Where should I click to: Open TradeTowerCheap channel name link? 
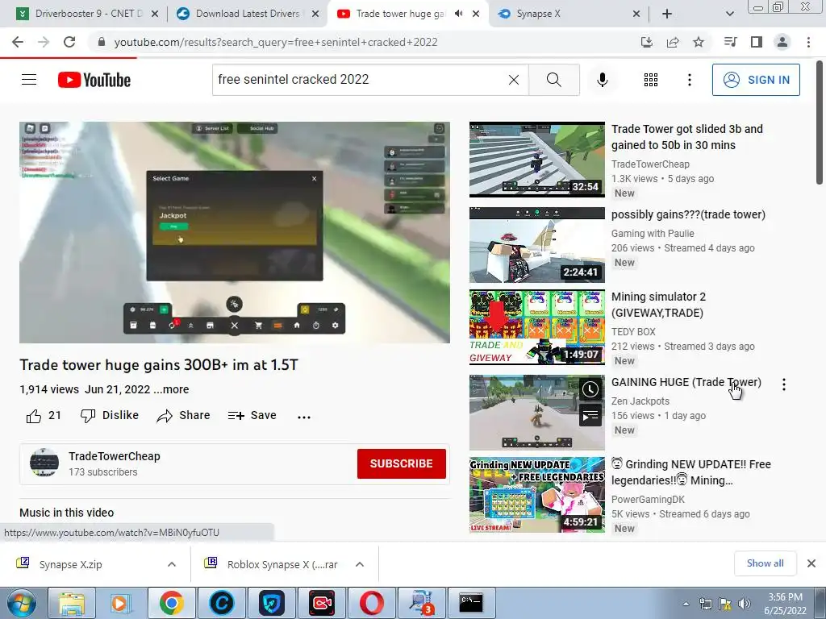click(x=115, y=456)
